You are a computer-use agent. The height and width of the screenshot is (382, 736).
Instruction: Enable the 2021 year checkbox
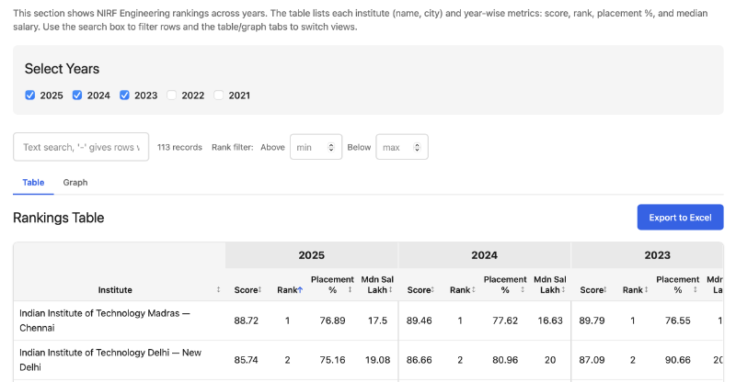click(219, 95)
